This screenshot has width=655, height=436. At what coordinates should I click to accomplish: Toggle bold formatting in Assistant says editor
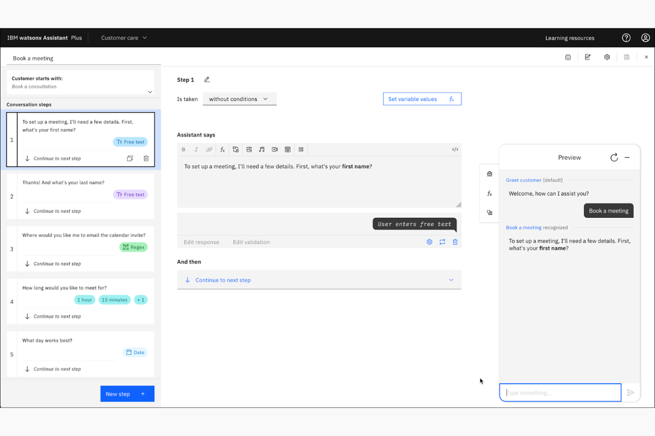pyautogui.click(x=183, y=150)
